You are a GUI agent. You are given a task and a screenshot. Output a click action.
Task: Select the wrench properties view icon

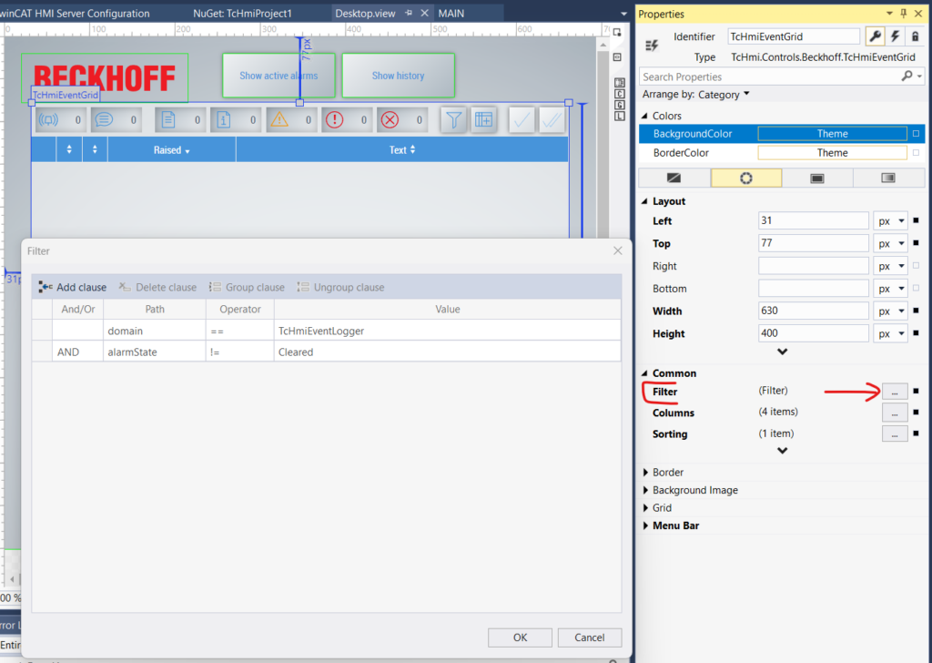[x=875, y=36]
